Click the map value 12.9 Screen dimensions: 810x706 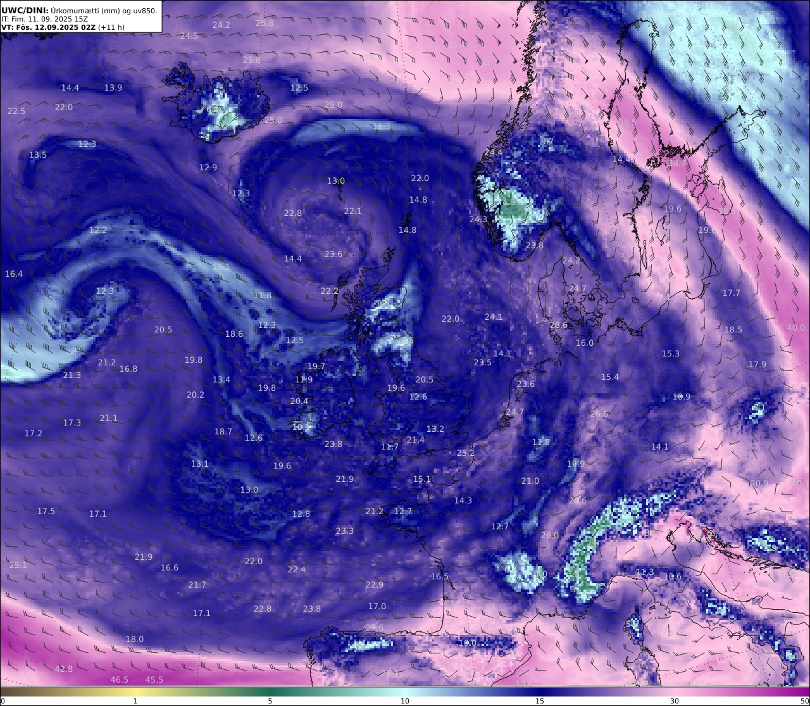208,168
